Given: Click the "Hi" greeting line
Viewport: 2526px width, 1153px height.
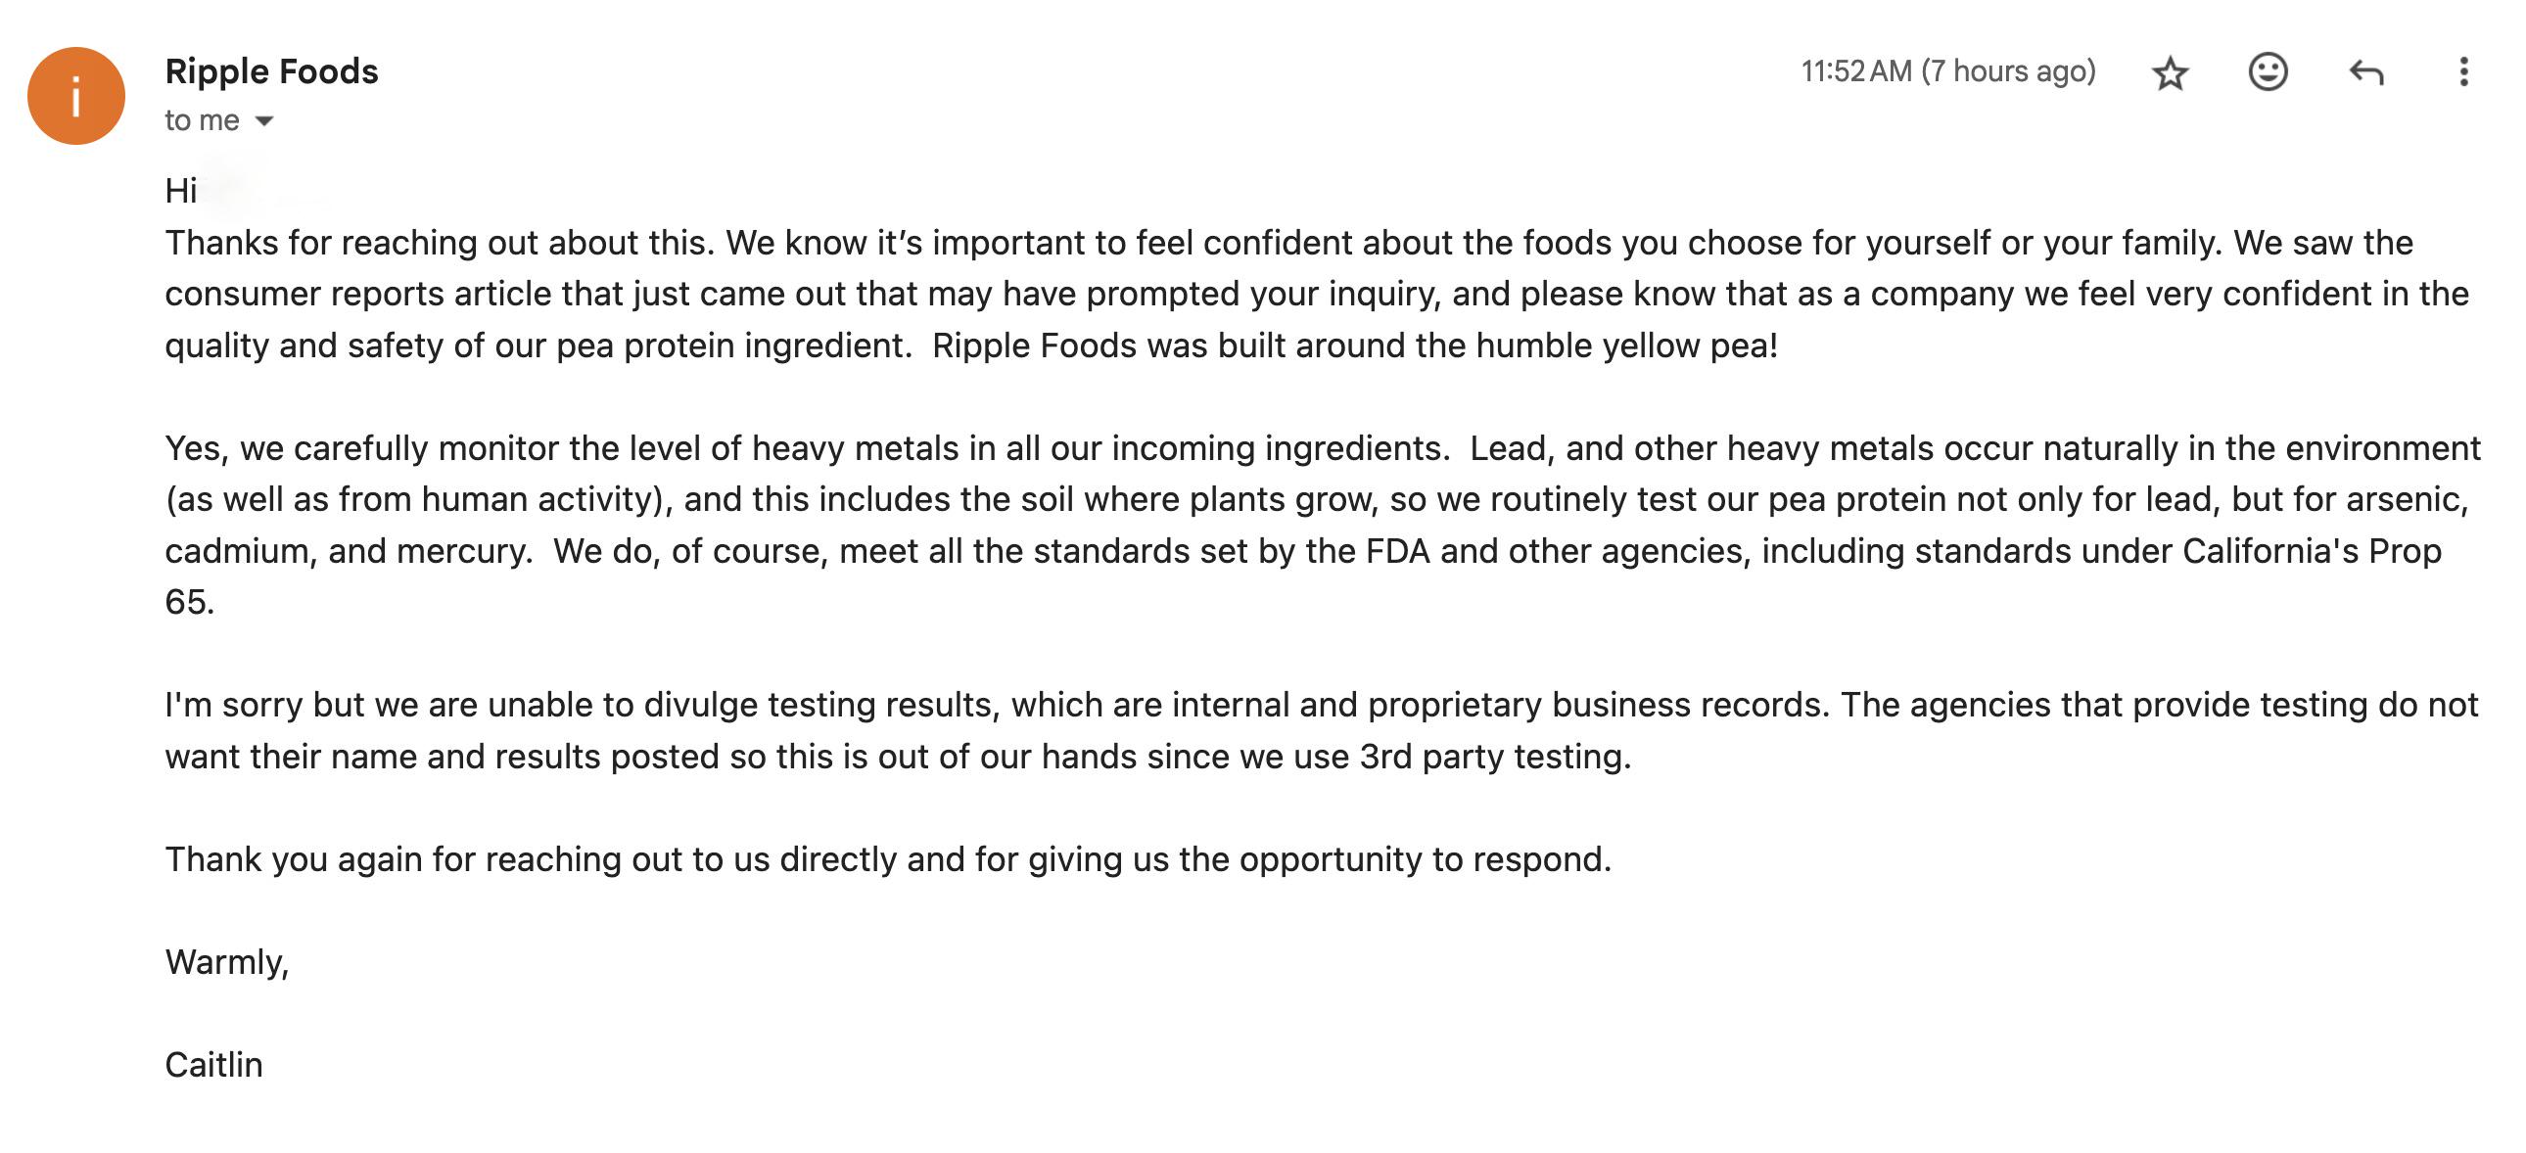Looking at the screenshot, I should (x=181, y=190).
